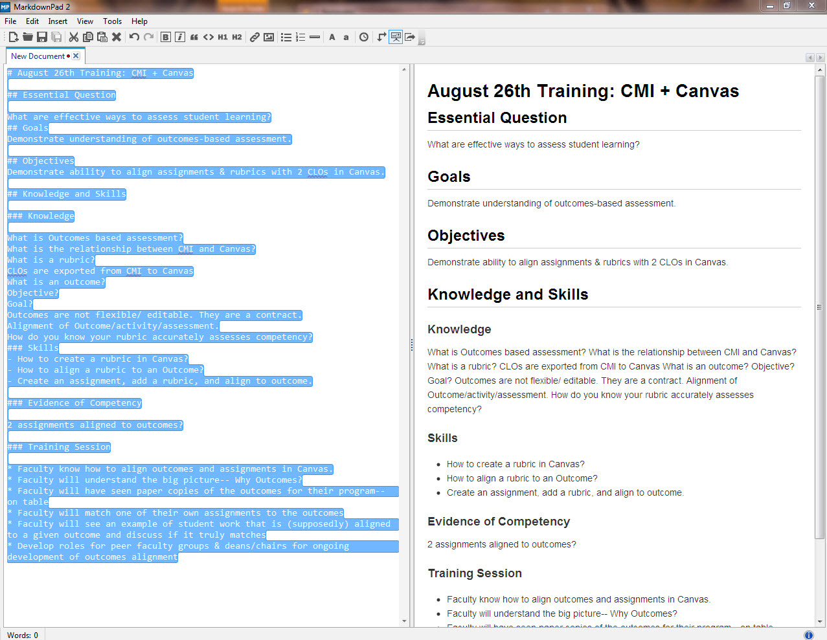Viewport: 827px width, 640px height.
Task: Click 'How to create a rubric in Canvas?' preview bullet
Action: pyautogui.click(x=515, y=464)
